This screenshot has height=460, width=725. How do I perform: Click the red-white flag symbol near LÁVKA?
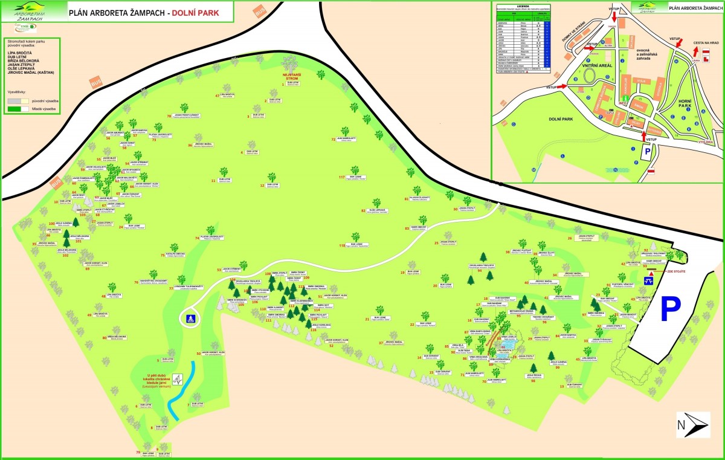tap(706, 52)
